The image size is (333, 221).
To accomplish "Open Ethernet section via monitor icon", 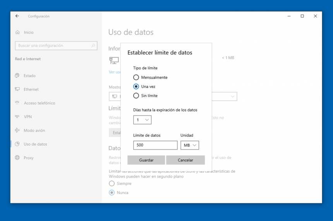I will coord(17,89).
